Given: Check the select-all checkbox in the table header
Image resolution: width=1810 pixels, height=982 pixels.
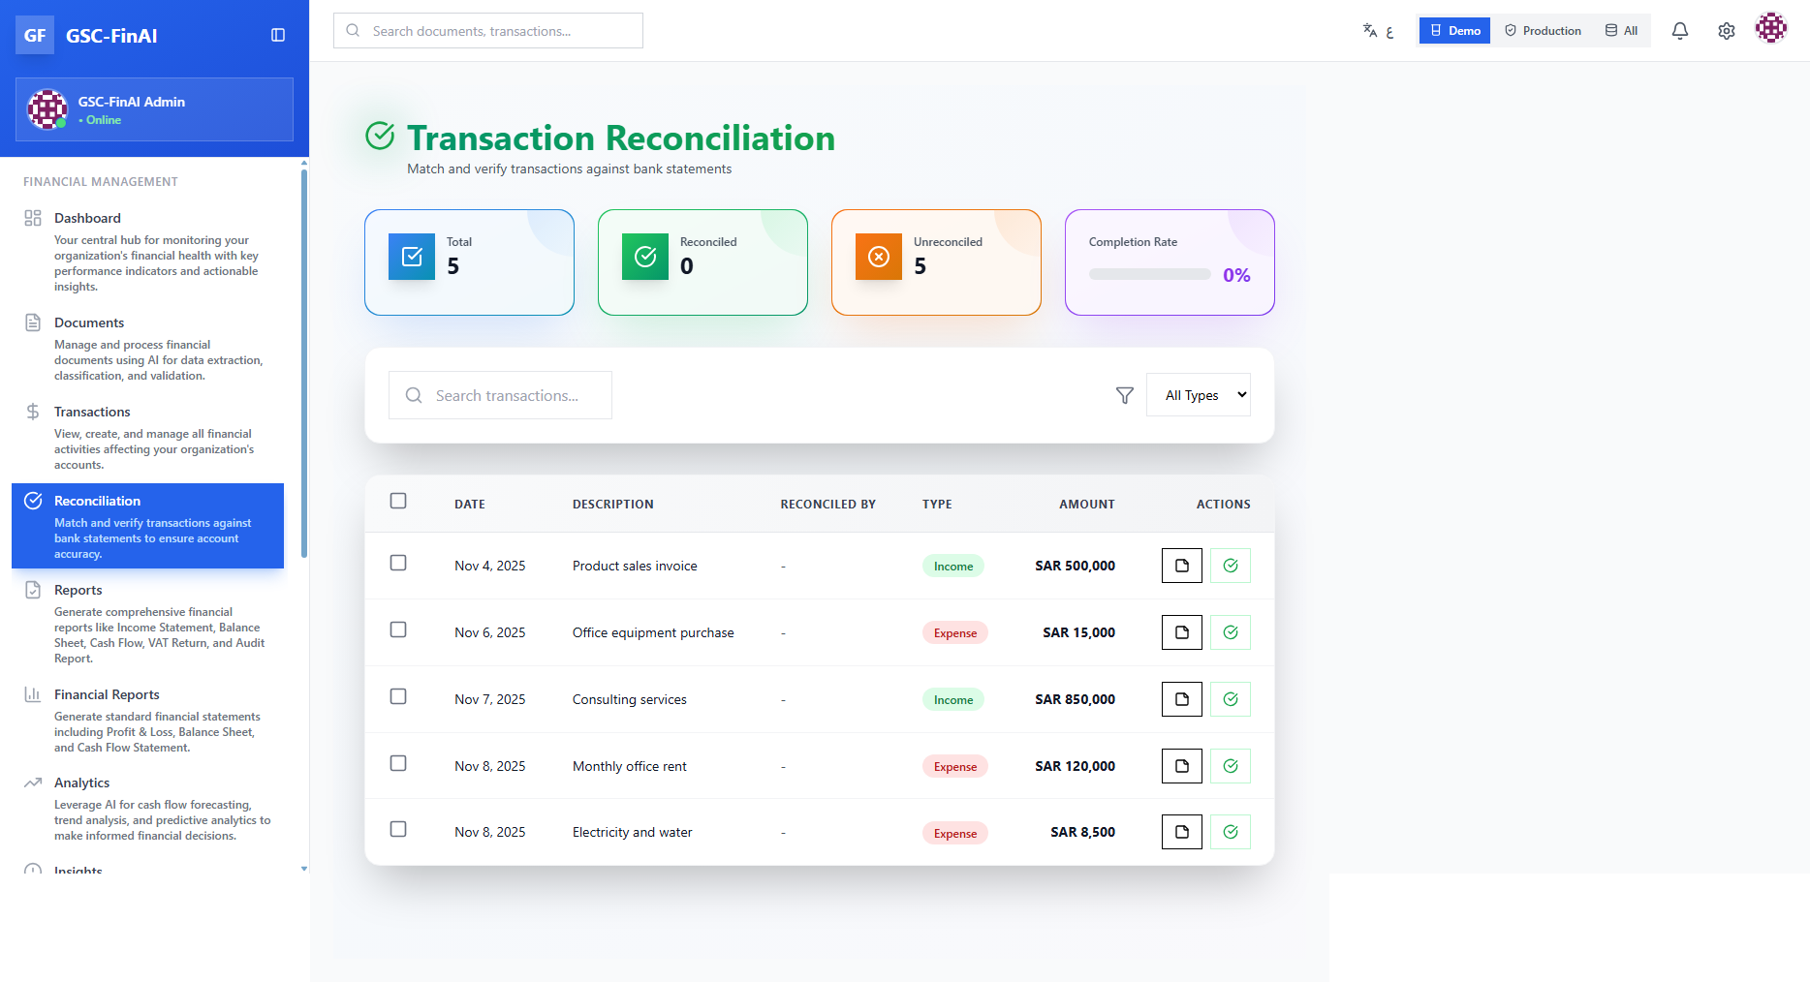Looking at the screenshot, I should point(398,500).
